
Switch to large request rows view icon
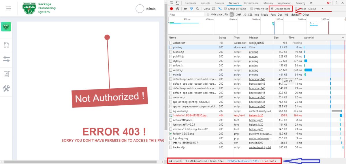tap(214, 9)
